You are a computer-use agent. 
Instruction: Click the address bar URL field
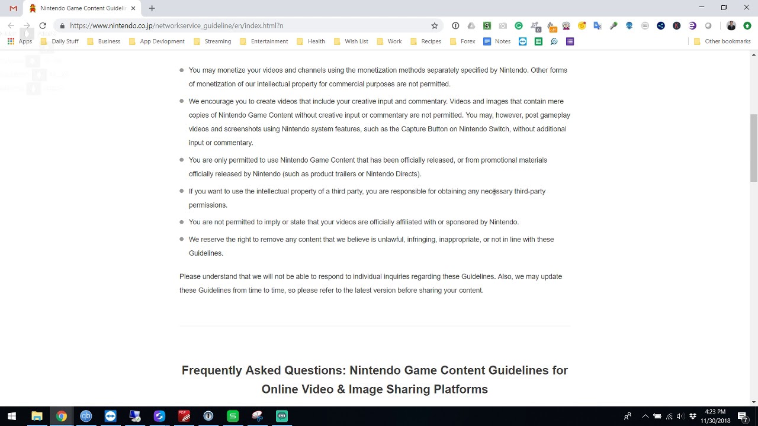[x=249, y=25]
